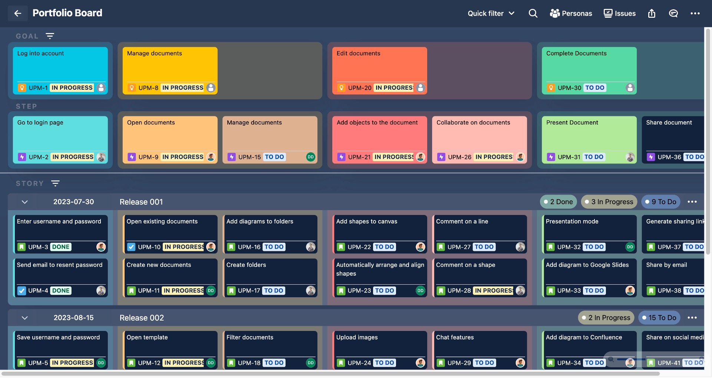Collapse the Release 001 swimlane

pyautogui.click(x=25, y=202)
